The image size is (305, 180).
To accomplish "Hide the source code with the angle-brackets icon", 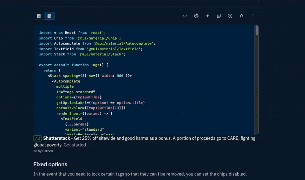I will coord(185,16).
